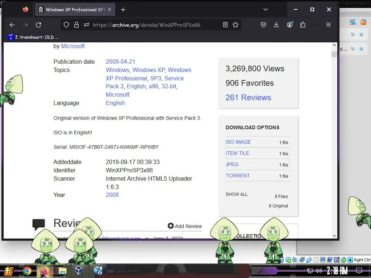
Task: Open the Extensions puzzle icon
Action: tap(303, 25)
